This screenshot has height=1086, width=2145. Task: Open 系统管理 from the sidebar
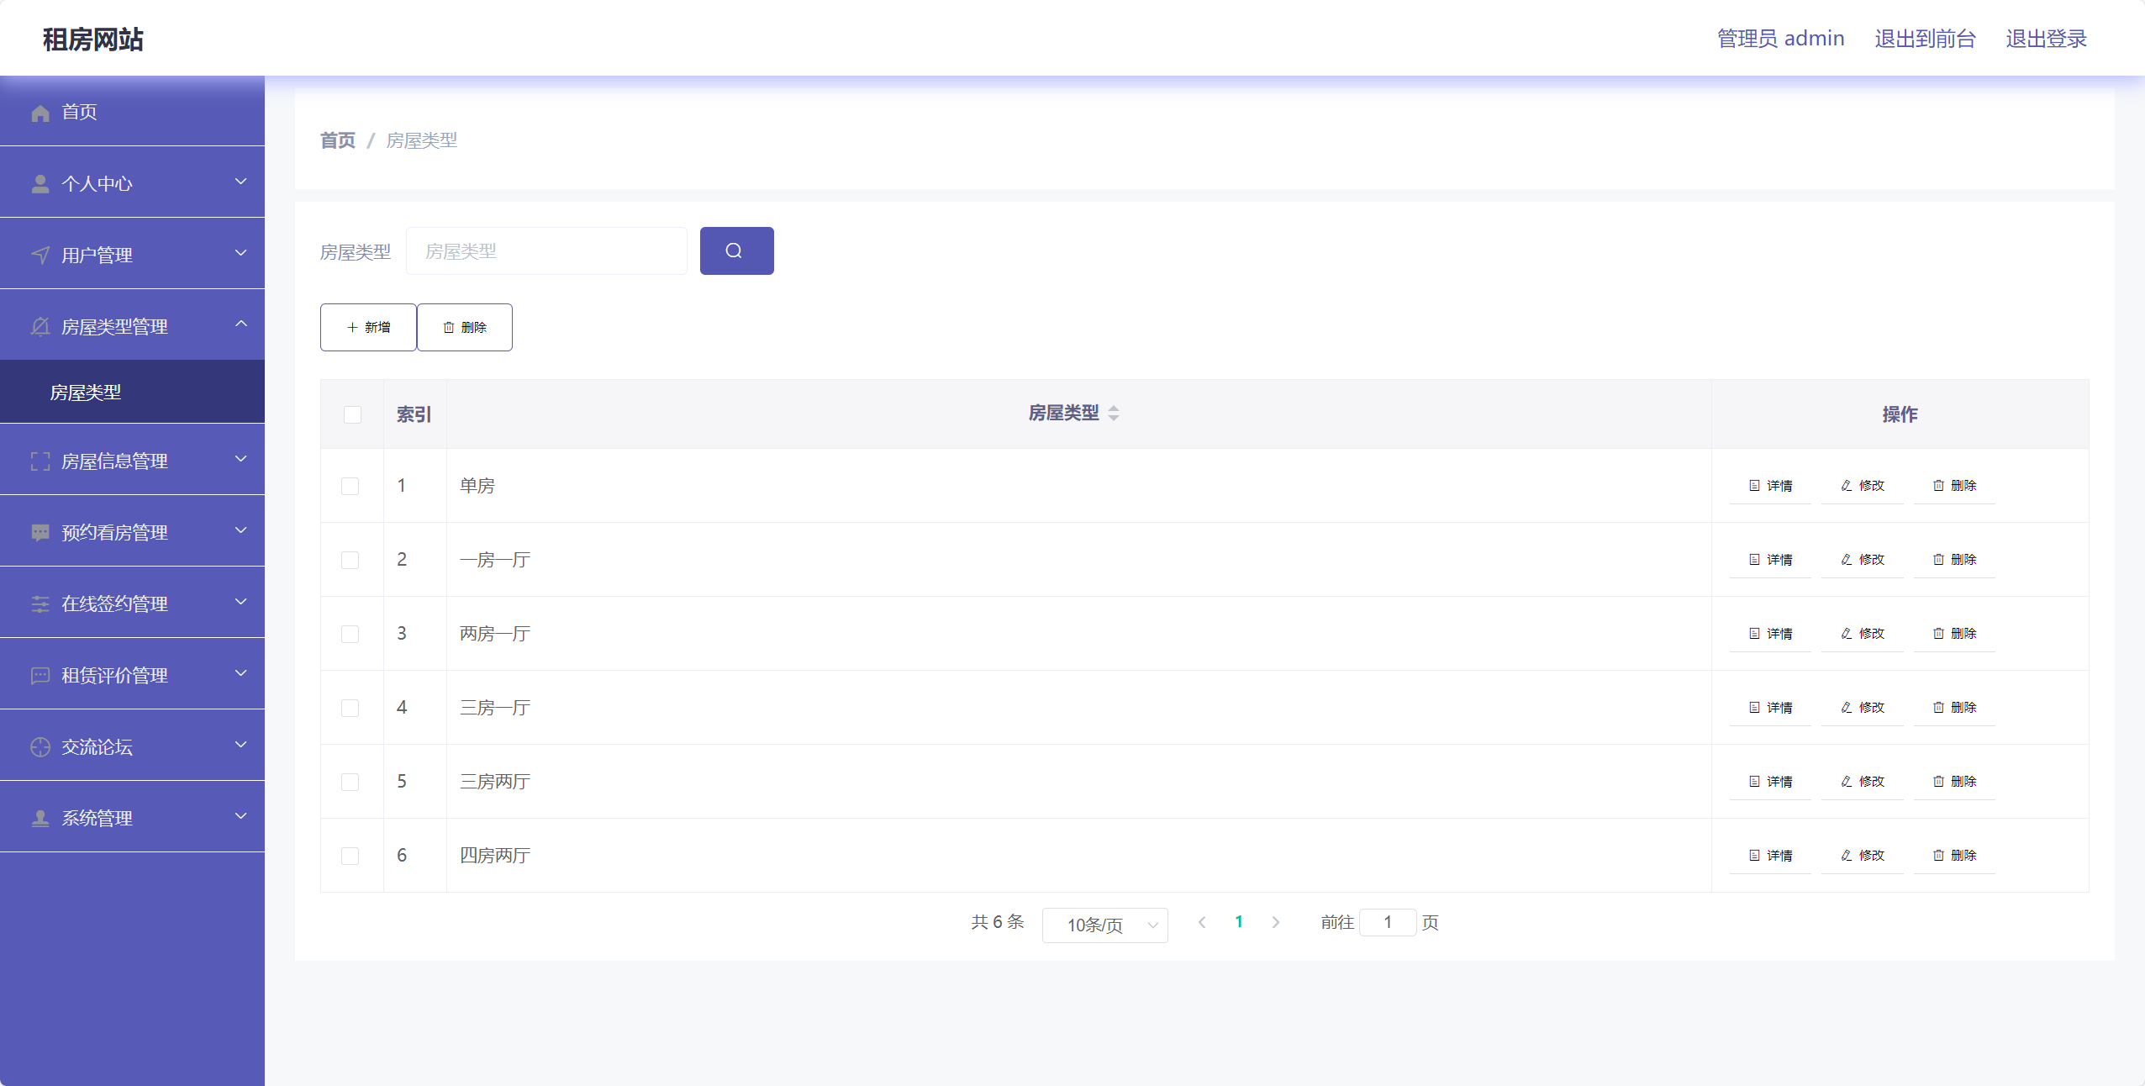pos(97,817)
